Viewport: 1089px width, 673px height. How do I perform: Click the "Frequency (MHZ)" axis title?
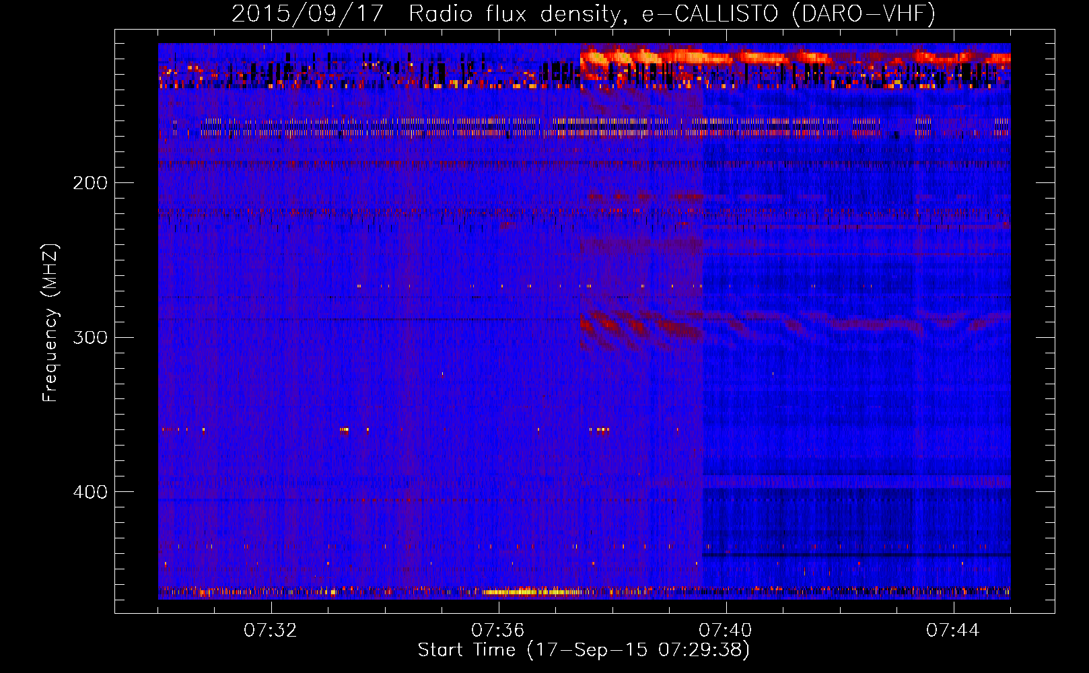tap(50, 322)
